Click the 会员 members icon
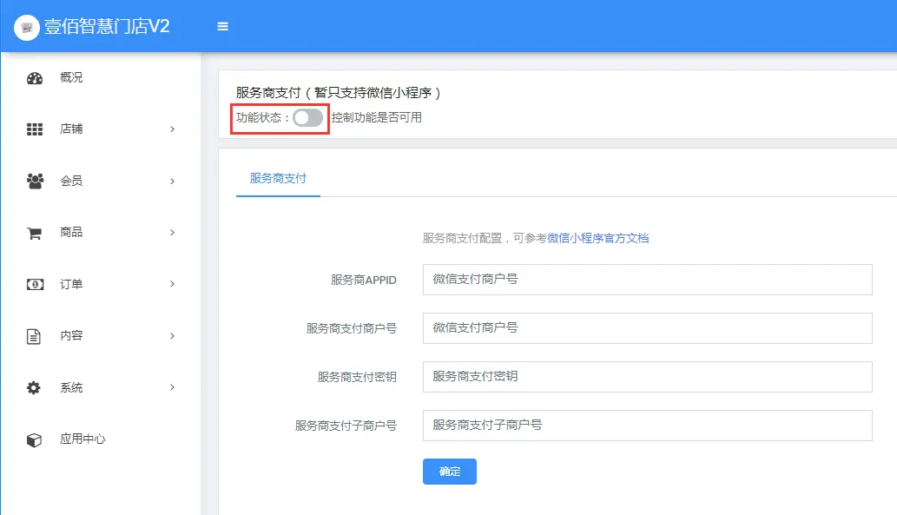The height and width of the screenshot is (515, 897). click(34, 181)
